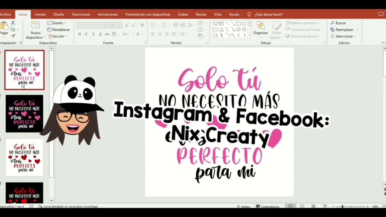
Task: Open the Revisar tab
Action: click(x=201, y=14)
